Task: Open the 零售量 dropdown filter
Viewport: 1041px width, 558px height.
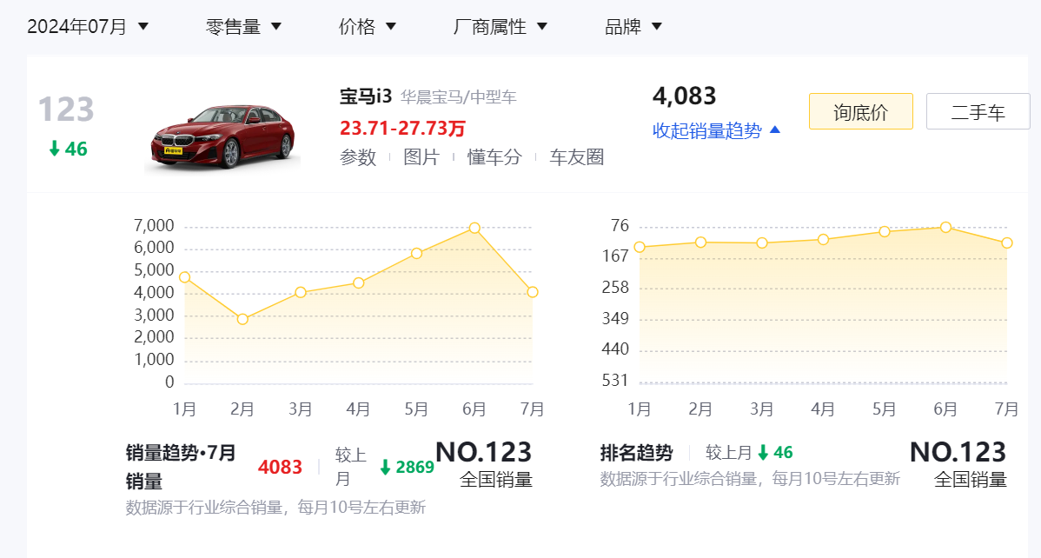Action: point(243,27)
